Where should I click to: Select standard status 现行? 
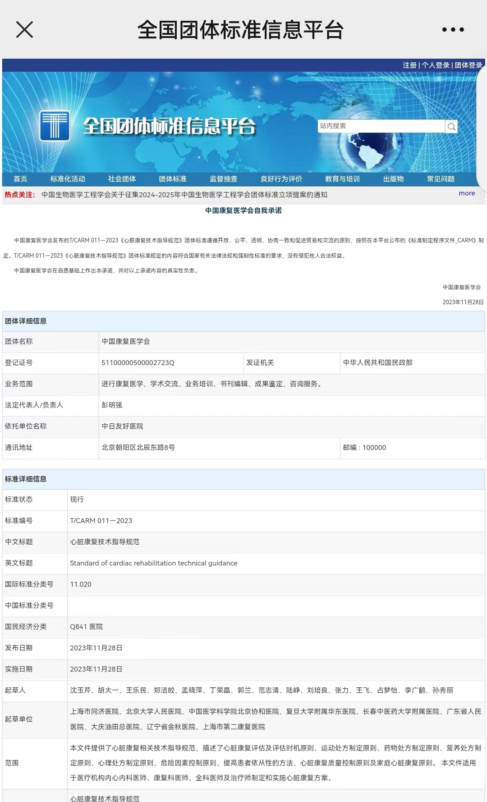click(77, 500)
